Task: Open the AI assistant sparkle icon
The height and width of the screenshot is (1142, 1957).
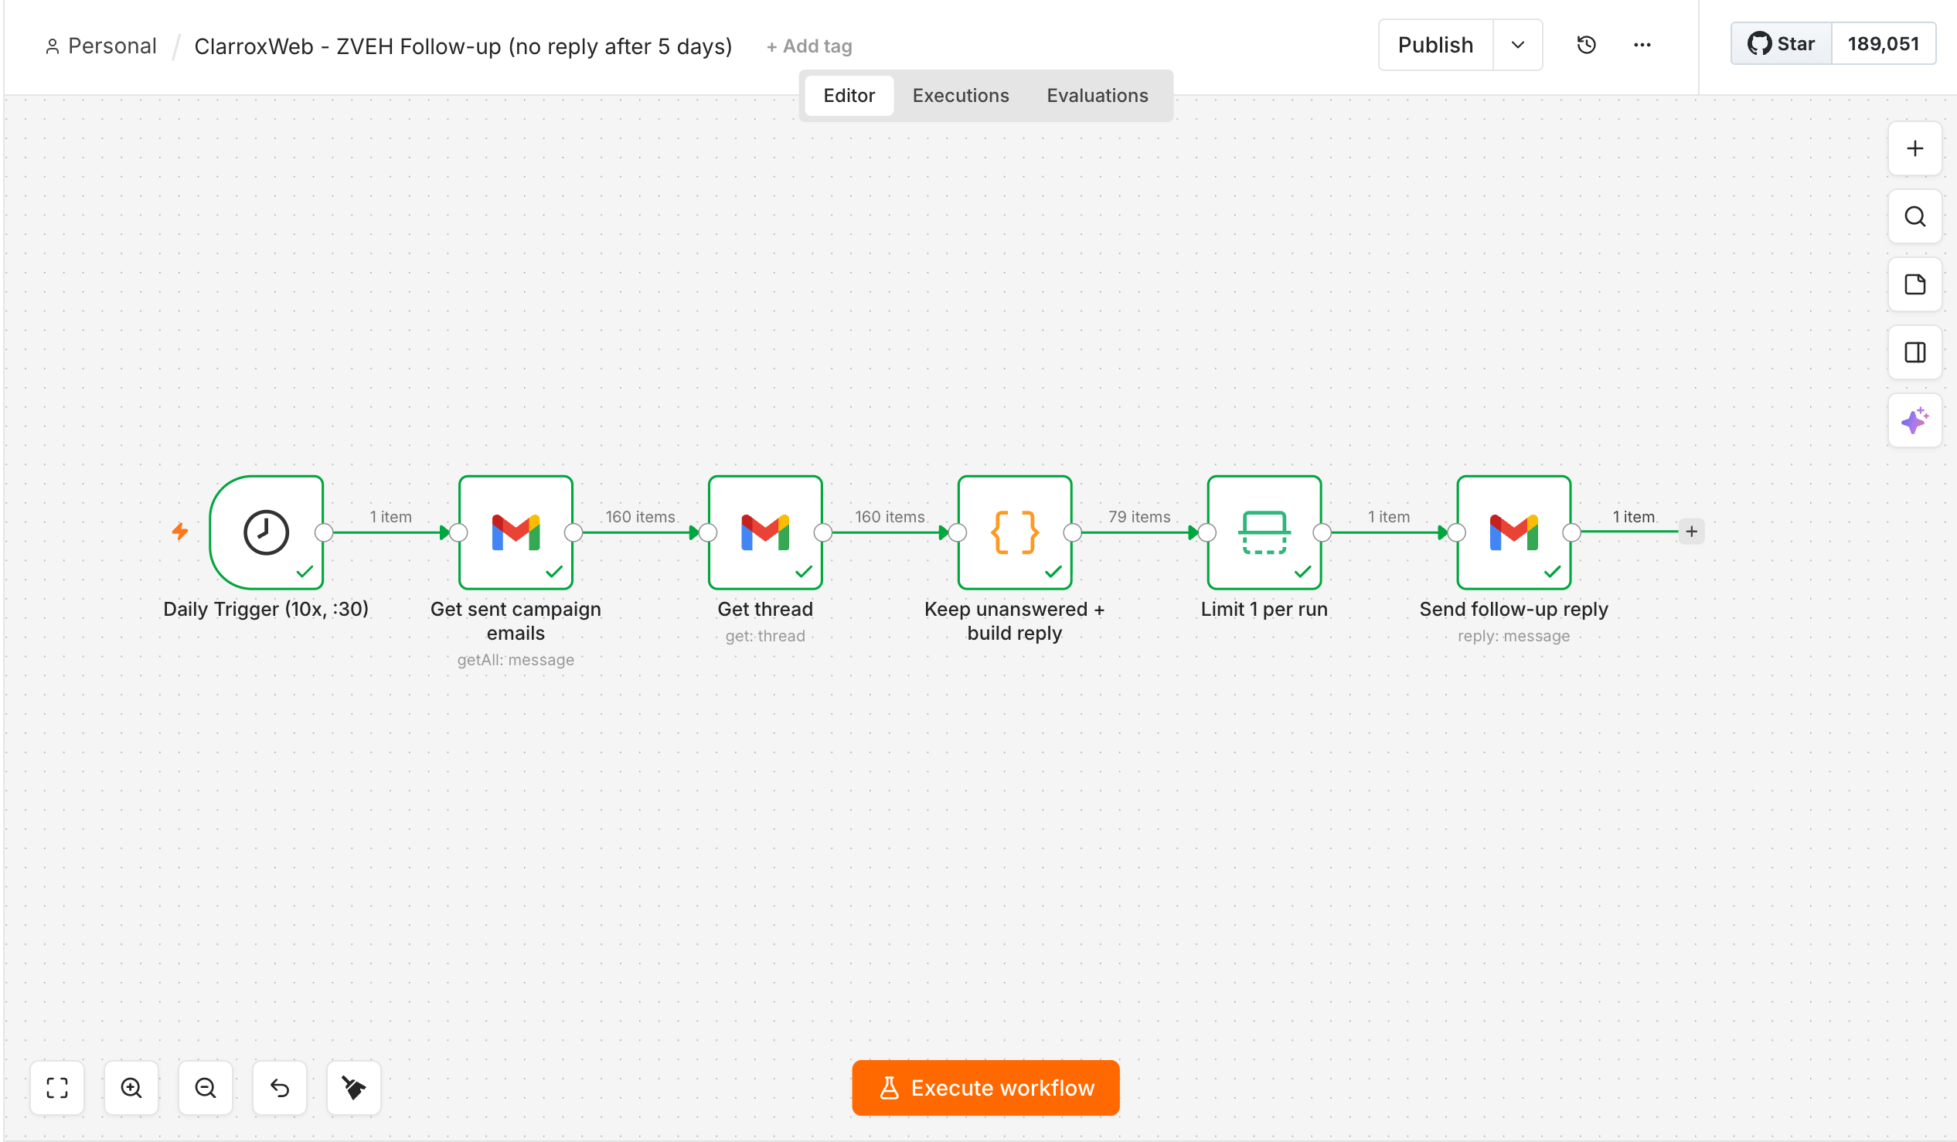Action: click(x=1915, y=421)
